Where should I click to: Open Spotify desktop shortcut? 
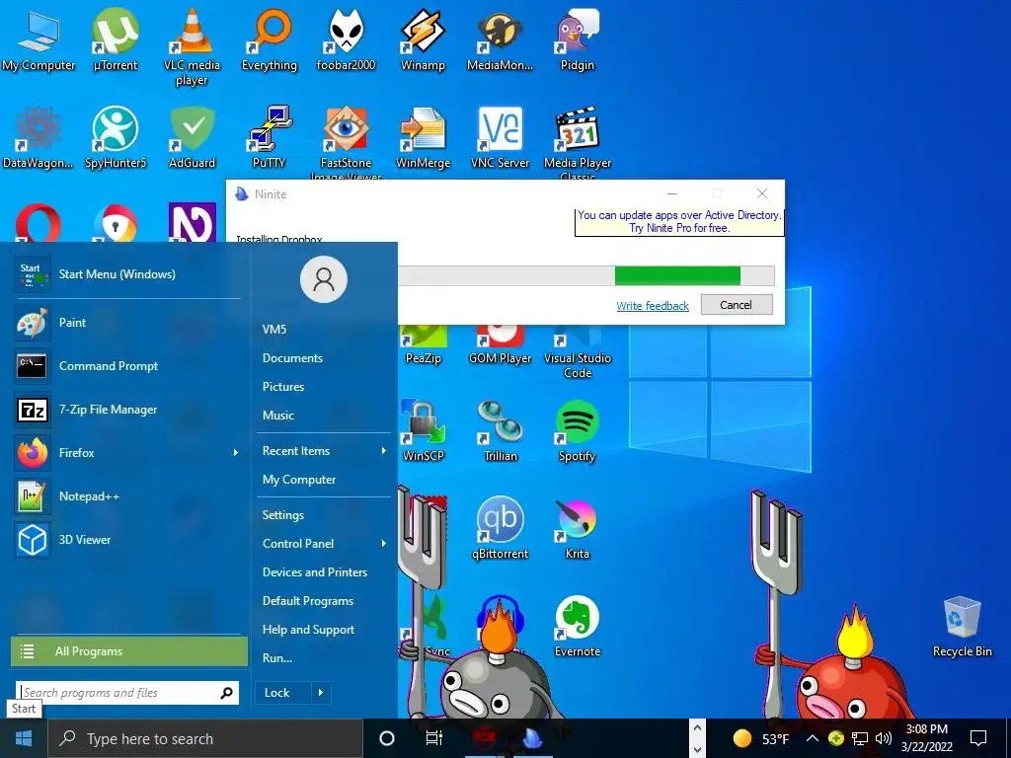pyautogui.click(x=577, y=430)
